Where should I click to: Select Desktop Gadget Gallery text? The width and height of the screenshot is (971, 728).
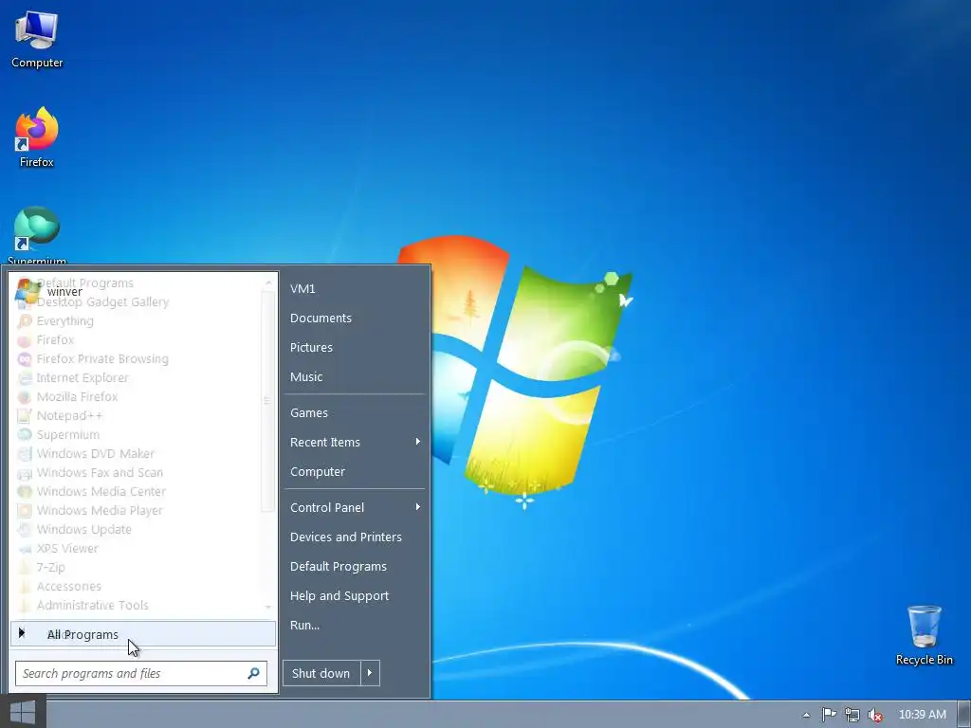102,302
